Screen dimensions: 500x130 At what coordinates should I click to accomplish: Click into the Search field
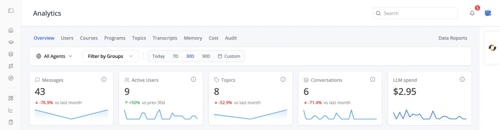[x=415, y=13]
